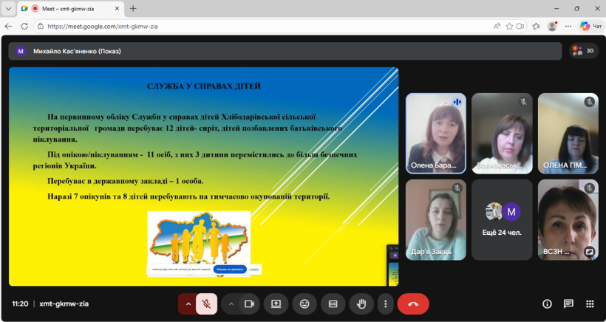The height and width of the screenshot is (322, 606).
Task: Turn on captions with CC button
Action: tap(333, 304)
